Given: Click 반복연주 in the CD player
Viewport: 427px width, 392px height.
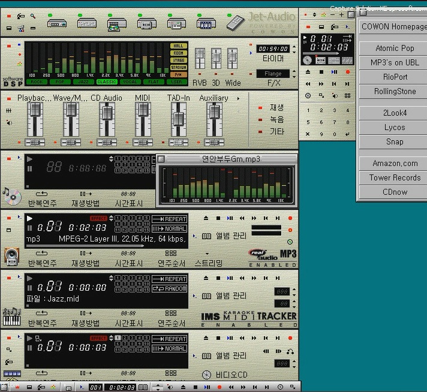Looking at the screenshot, I should click(x=42, y=203).
